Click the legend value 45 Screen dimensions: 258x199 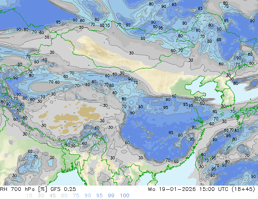point(52,196)
